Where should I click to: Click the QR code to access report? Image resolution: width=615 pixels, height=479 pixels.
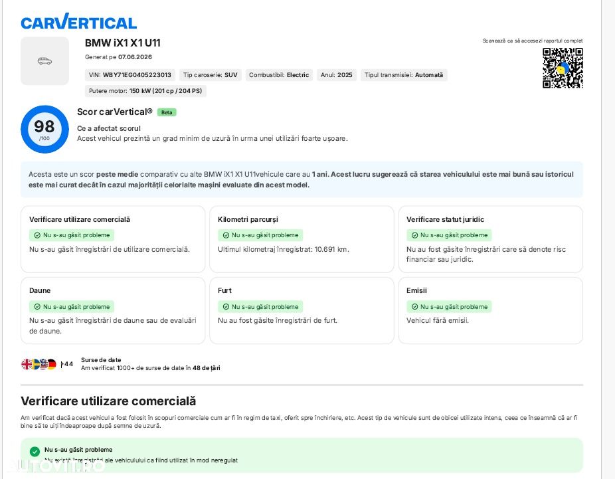(x=563, y=68)
